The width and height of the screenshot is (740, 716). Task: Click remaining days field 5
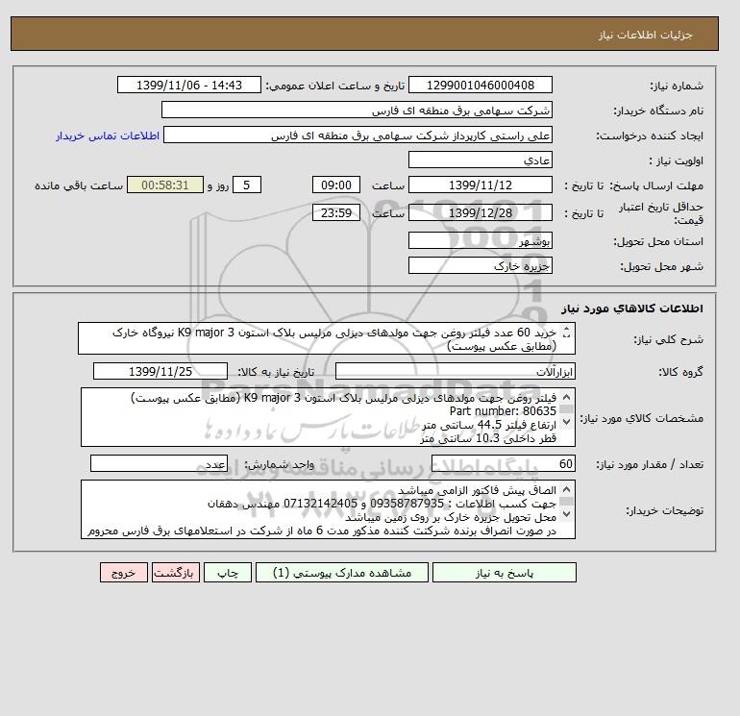tap(246, 185)
